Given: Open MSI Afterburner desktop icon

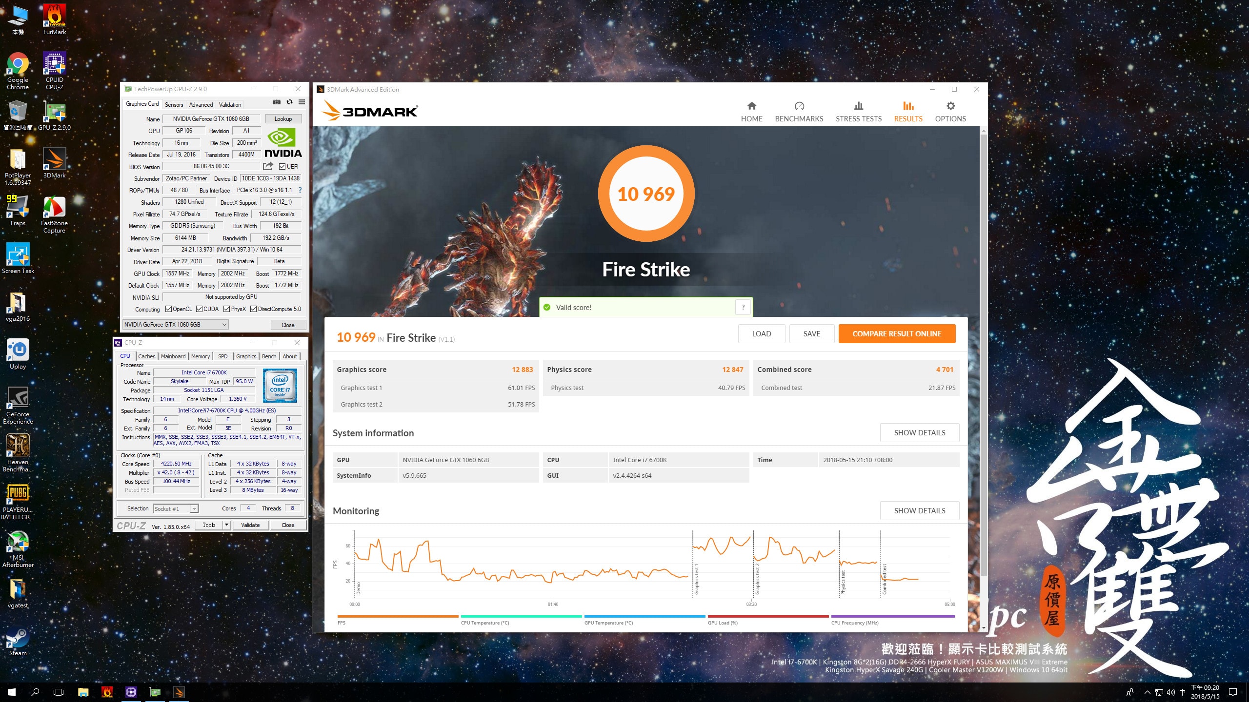Looking at the screenshot, I should click(18, 549).
